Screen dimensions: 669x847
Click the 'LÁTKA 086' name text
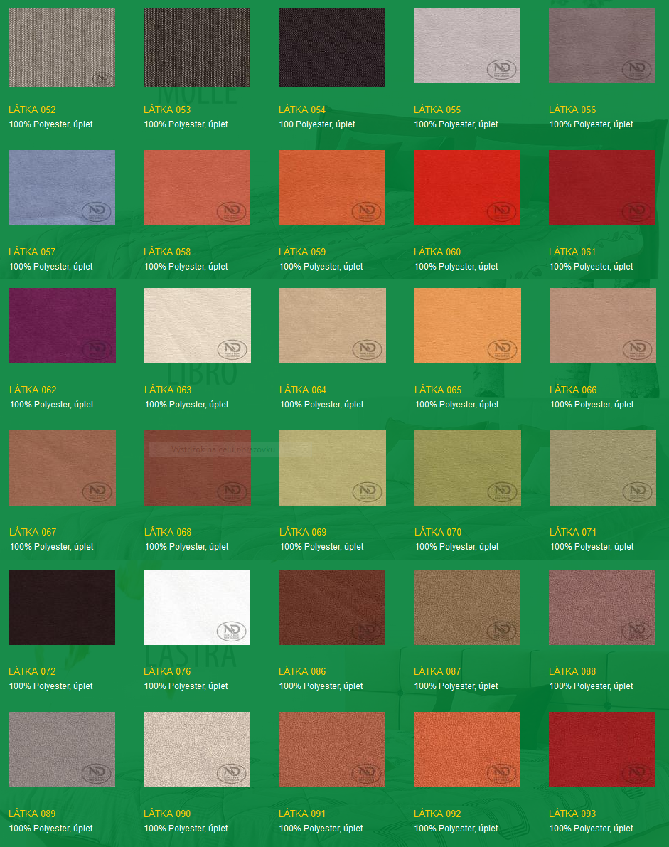click(302, 671)
